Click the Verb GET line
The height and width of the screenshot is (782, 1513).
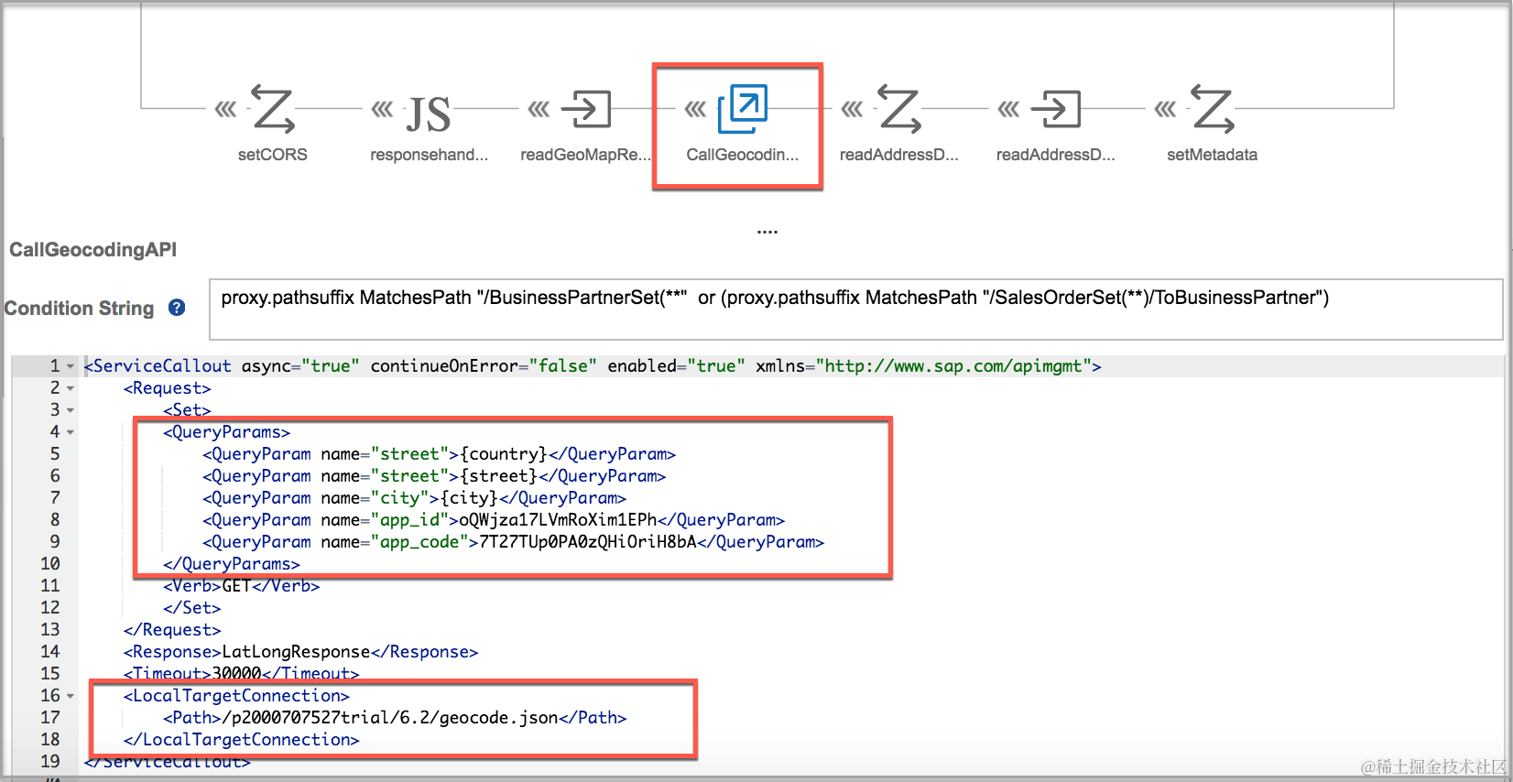click(242, 586)
